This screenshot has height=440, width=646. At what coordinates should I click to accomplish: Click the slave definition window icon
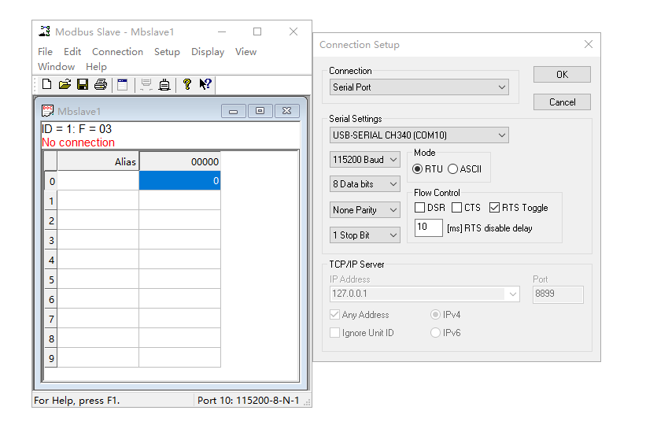click(x=122, y=84)
